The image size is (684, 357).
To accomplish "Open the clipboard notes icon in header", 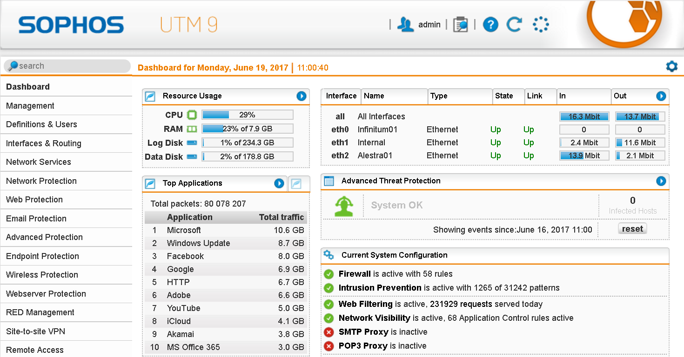I will [460, 24].
